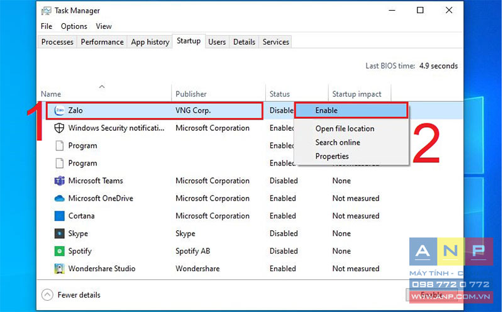Switch to the Users tab
The image size is (503, 312).
pyautogui.click(x=217, y=42)
